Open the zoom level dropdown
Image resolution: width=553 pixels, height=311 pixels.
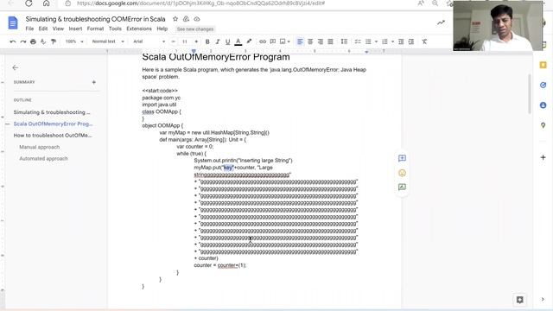74,41
